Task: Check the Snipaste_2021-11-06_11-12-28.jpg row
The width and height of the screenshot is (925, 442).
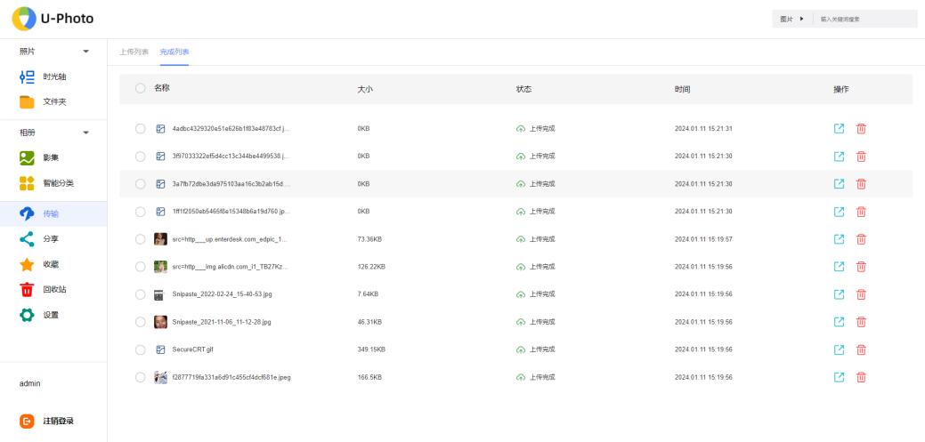Action: click(140, 321)
